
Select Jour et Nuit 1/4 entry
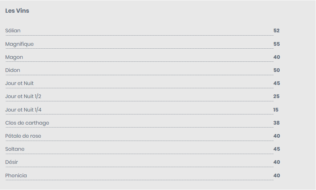tap(23, 110)
